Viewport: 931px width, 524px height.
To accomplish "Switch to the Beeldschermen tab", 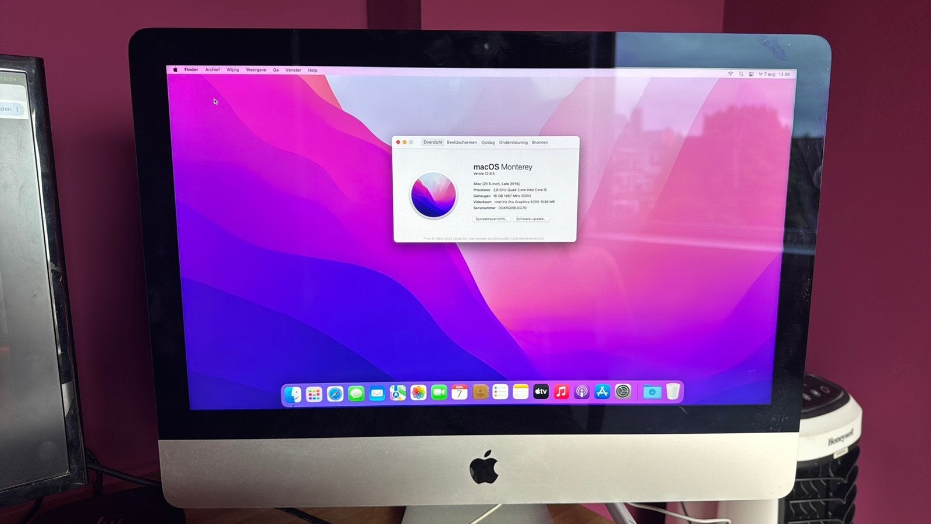I will click(462, 142).
